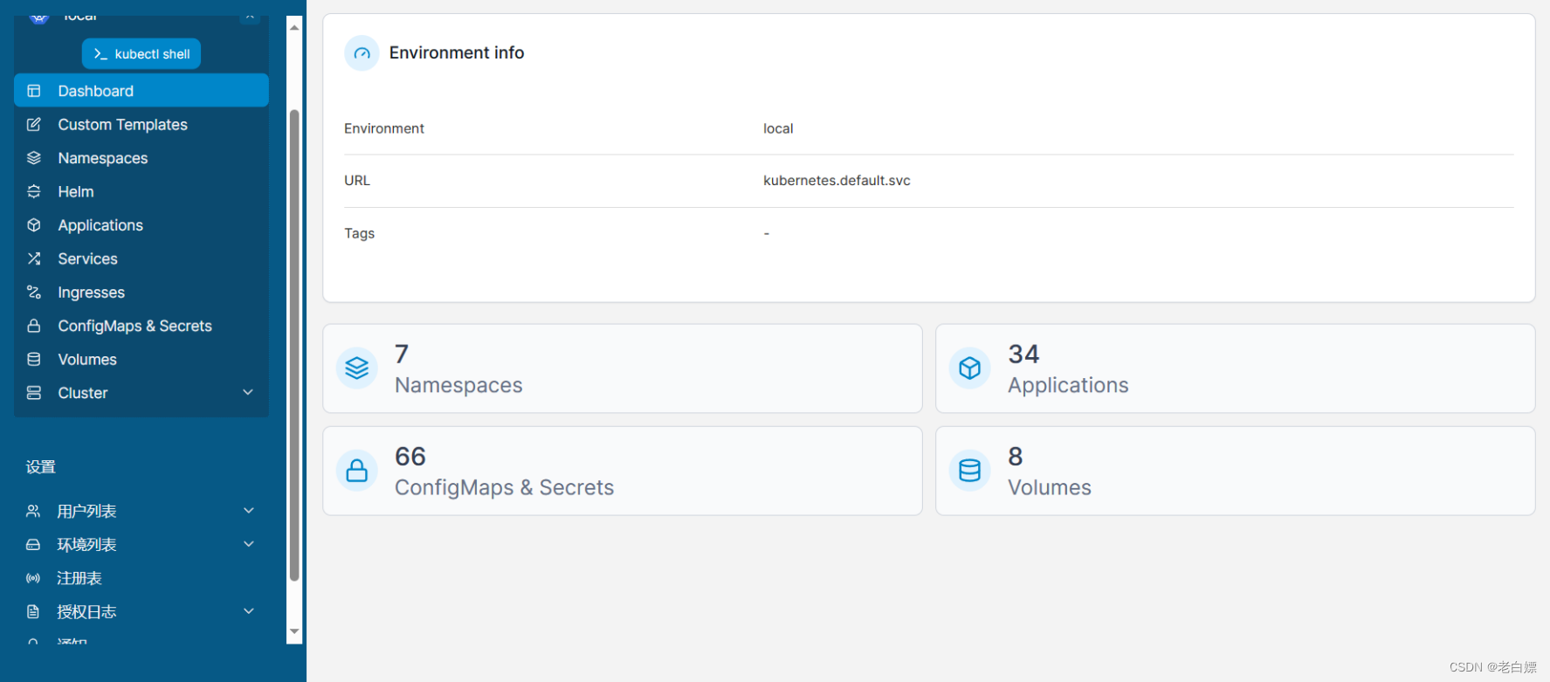Click the sidebar scrollbar down arrow
Image resolution: width=1550 pixels, height=682 pixels.
click(x=294, y=631)
